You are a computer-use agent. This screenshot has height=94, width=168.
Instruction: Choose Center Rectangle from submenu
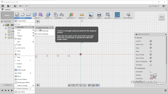click(44, 34)
